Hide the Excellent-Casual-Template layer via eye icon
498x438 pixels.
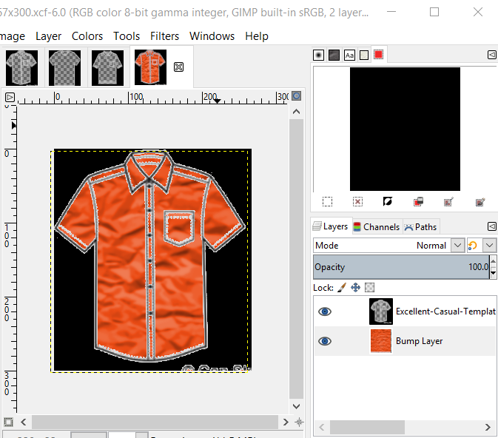[x=324, y=311]
